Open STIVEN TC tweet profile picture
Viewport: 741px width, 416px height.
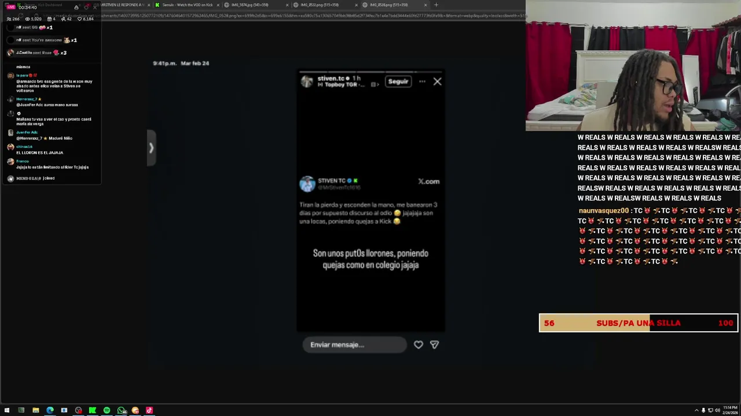click(x=307, y=184)
